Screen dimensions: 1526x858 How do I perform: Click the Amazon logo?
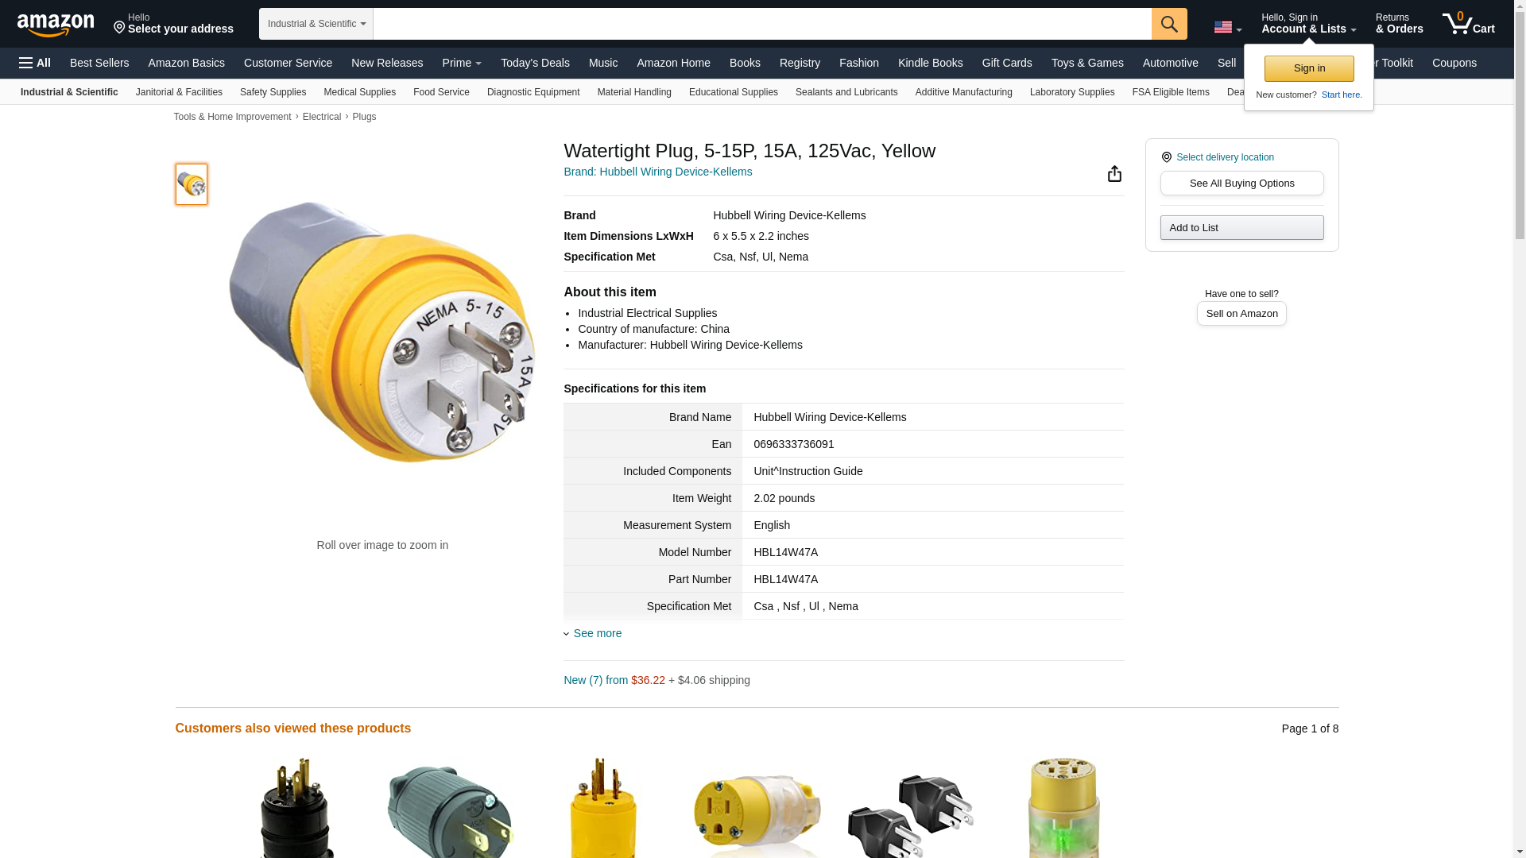[x=56, y=25]
